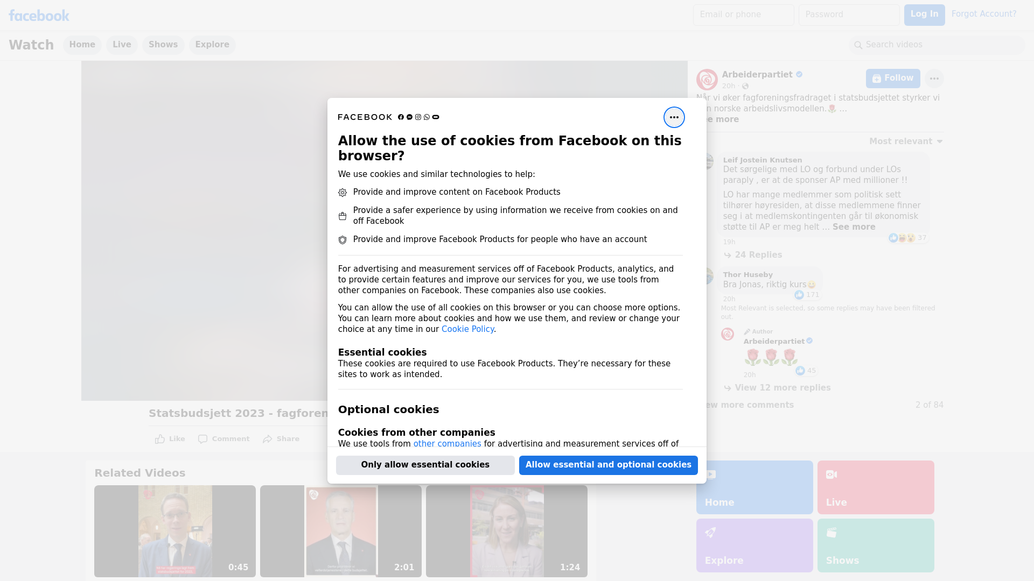This screenshot has height=581, width=1034.
Task: Click Only allow essential cookies
Action: click(425, 465)
